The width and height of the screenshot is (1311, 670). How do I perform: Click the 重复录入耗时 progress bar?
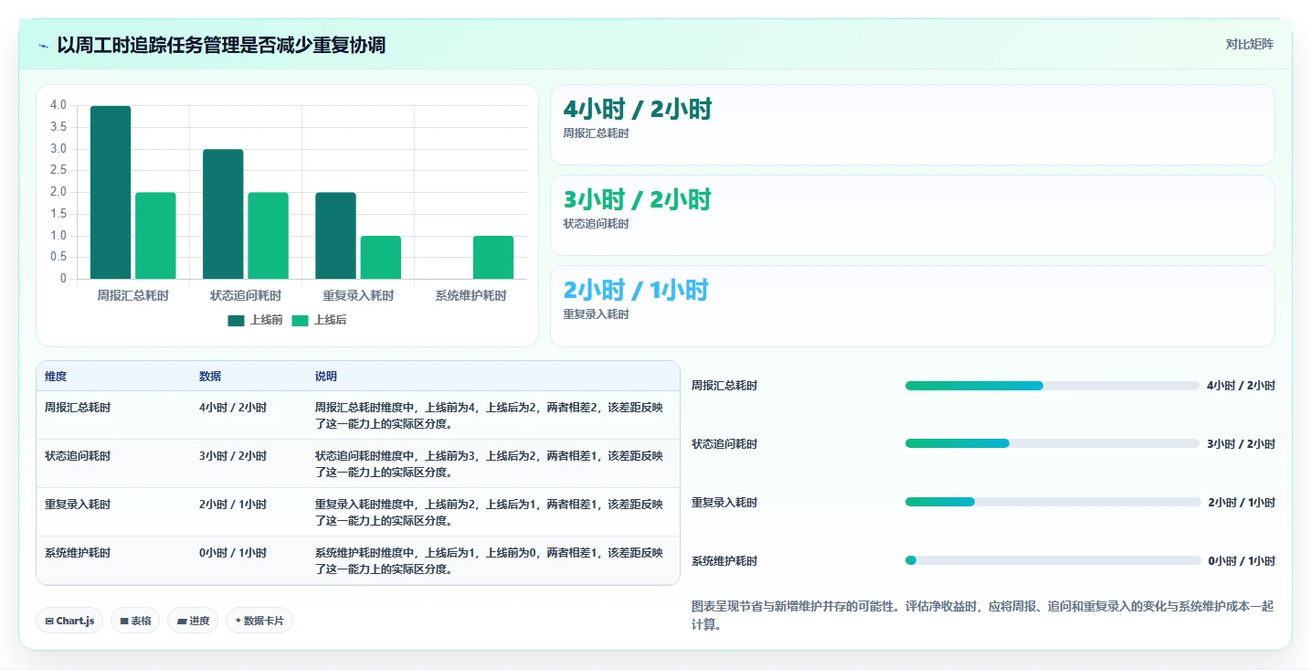pyautogui.click(x=1052, y=502)
